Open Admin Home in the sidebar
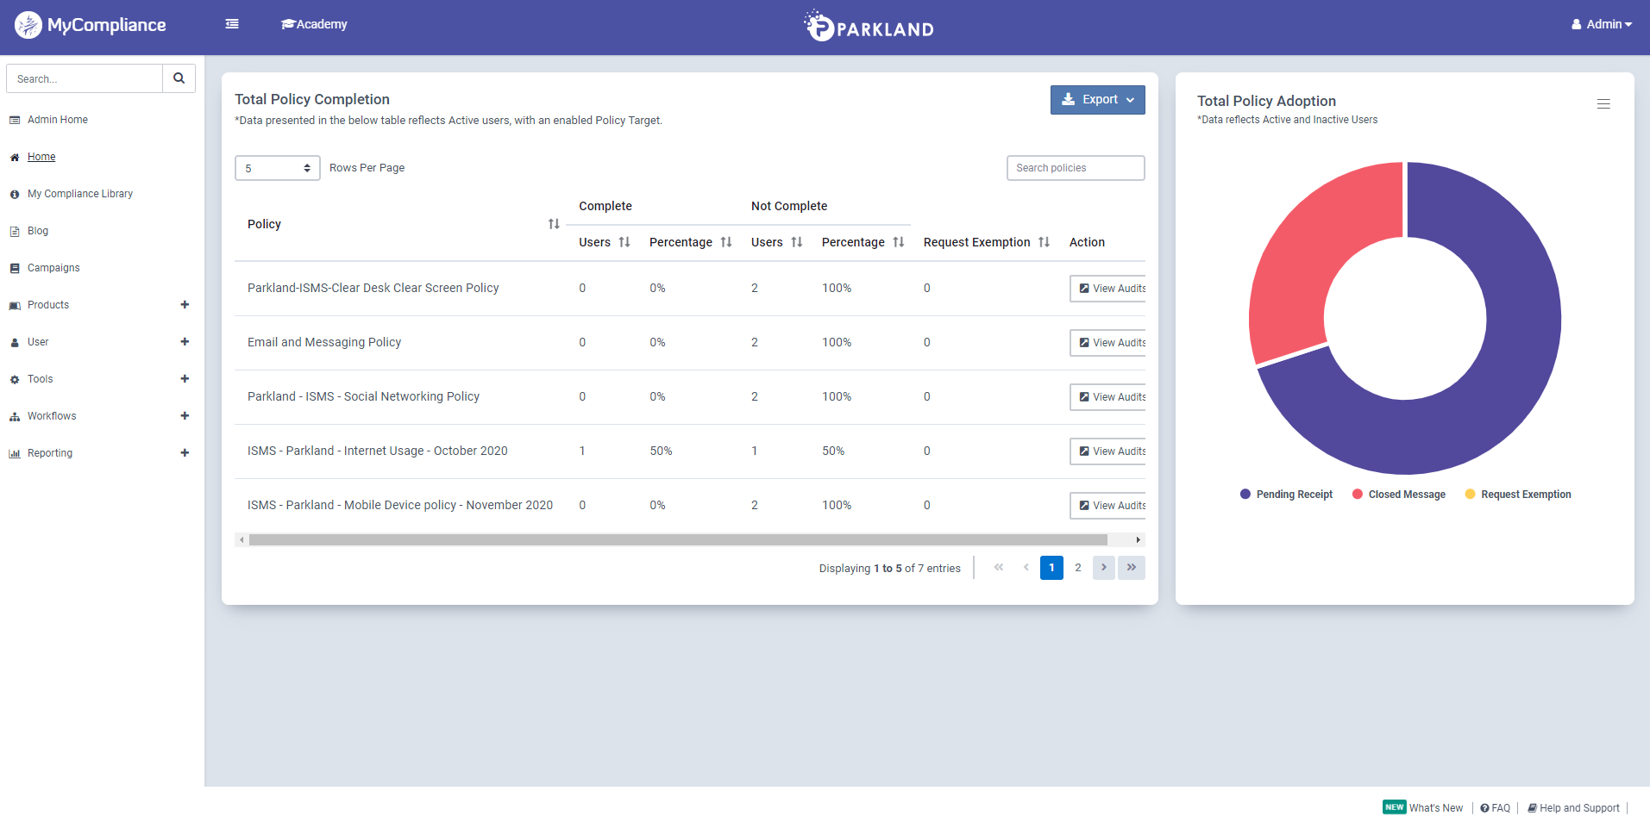 tap(58, 120)
